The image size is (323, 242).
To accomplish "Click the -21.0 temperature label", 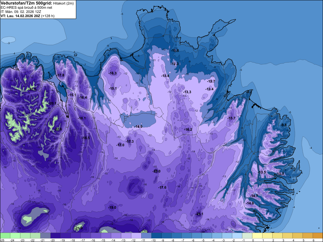I will (x=157, y=171).
